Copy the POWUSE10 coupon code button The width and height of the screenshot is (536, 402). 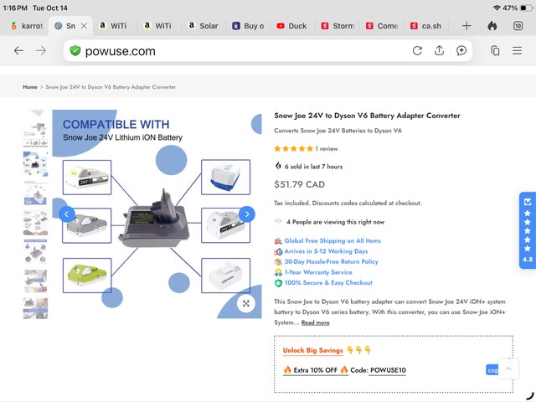492,370
